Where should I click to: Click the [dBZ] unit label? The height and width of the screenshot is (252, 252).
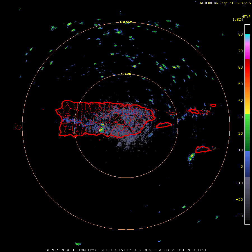[238, 20]
